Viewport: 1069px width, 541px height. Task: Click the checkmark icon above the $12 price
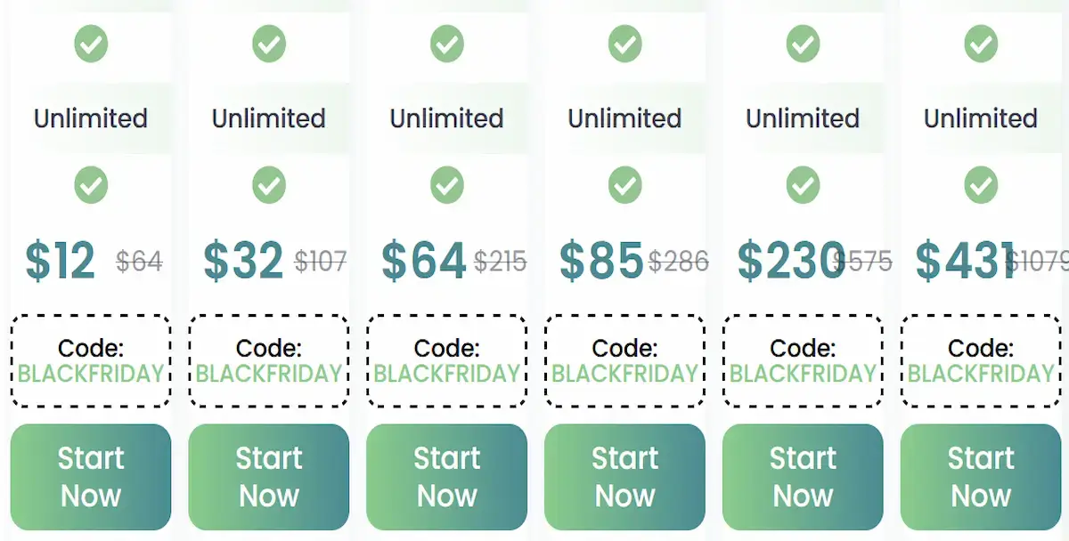(x=91, y=185)
